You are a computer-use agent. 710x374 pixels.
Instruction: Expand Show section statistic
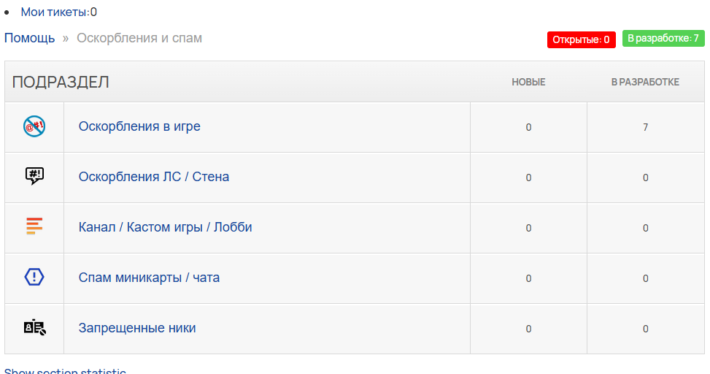(x=65, y=371)
